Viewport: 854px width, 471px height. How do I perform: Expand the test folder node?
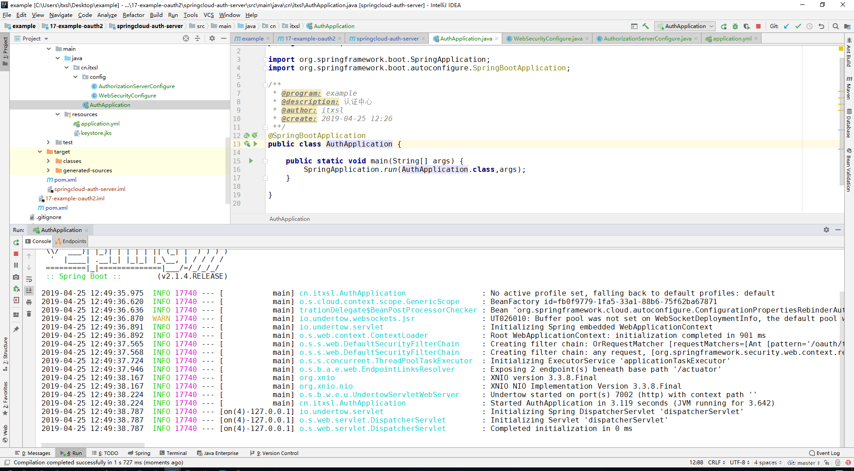click(48, 142)
